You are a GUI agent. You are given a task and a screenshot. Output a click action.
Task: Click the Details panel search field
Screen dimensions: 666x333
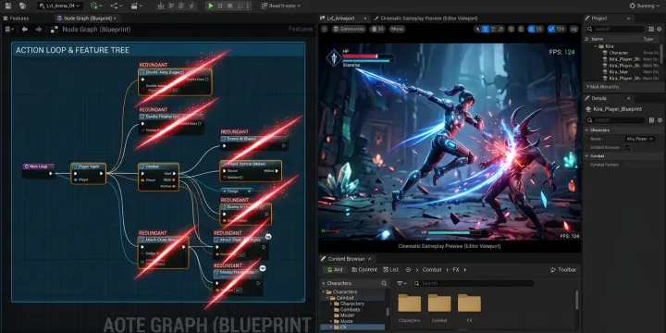click(615, 120)
